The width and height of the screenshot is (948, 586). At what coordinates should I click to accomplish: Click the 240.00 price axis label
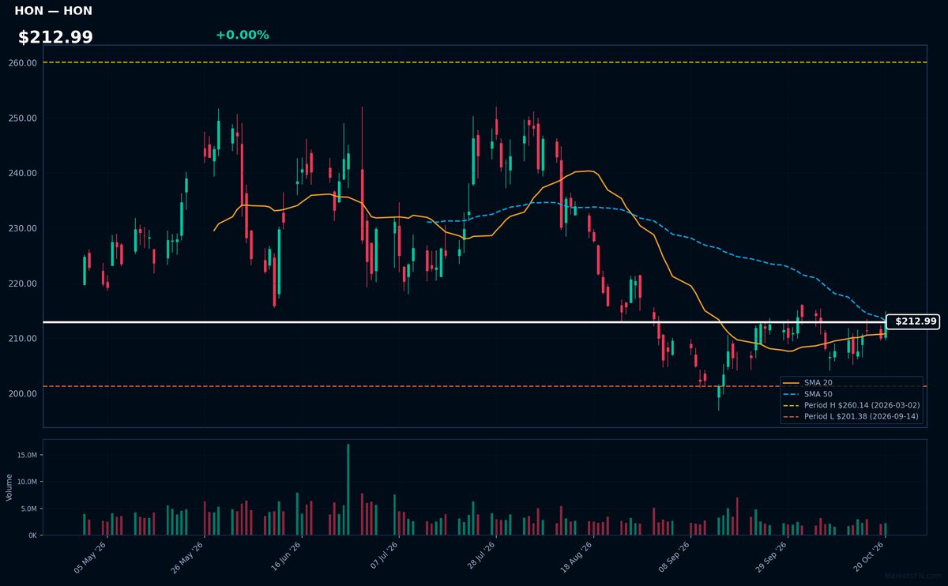[24, 173]
